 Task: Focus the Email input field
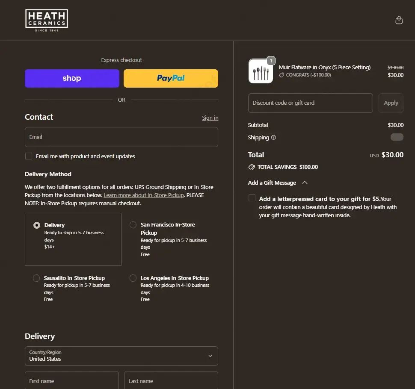click(122, 137)
